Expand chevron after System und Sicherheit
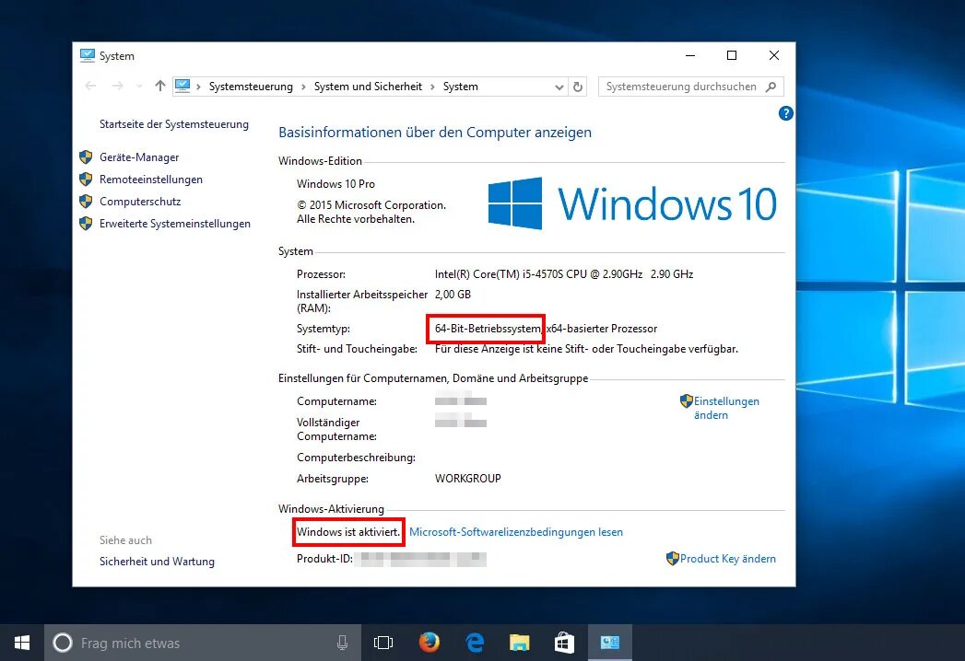 click(432, 87)
